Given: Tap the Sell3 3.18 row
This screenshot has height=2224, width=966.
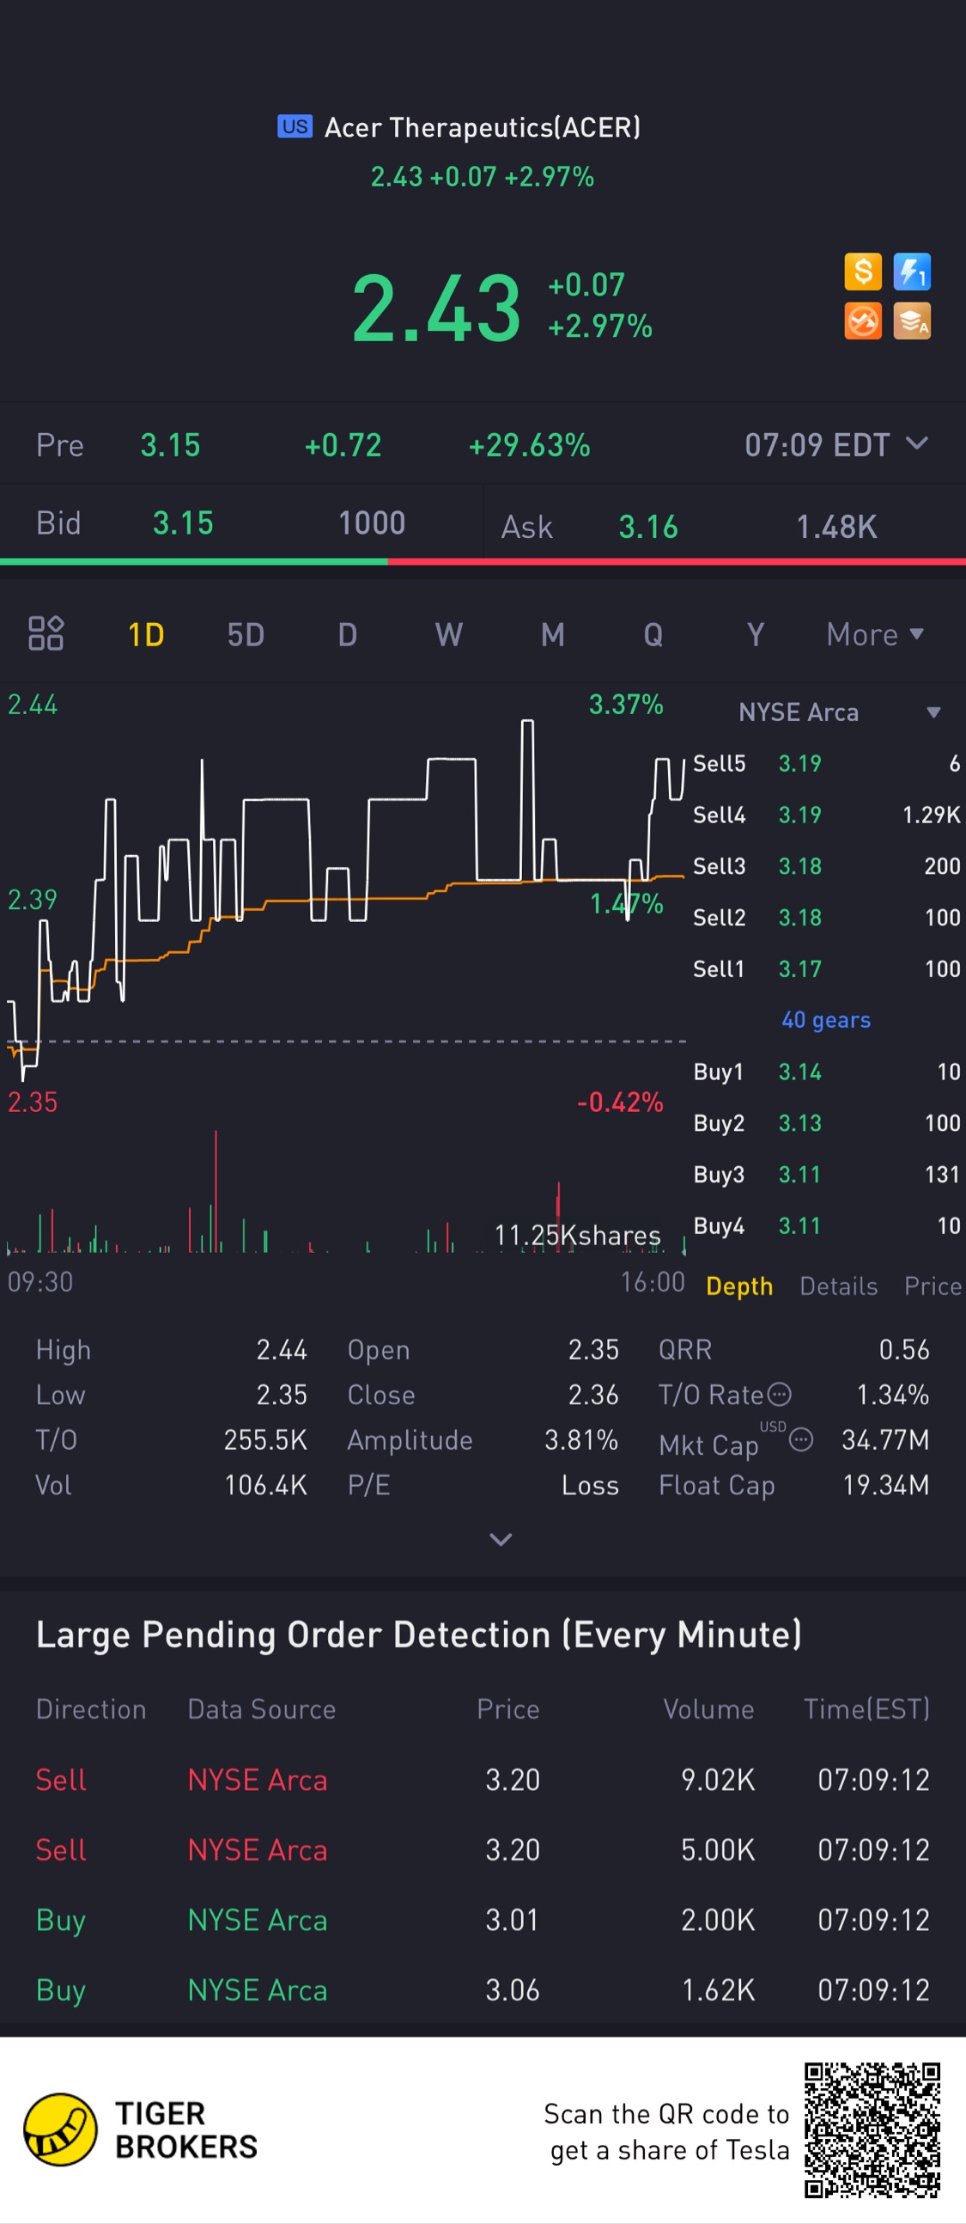Looking at the screenshot, I should pos(826,866).
